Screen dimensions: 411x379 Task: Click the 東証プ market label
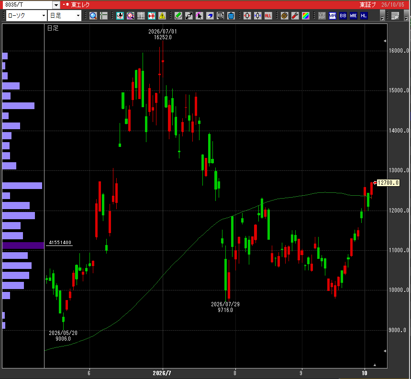tap(367, 5)
